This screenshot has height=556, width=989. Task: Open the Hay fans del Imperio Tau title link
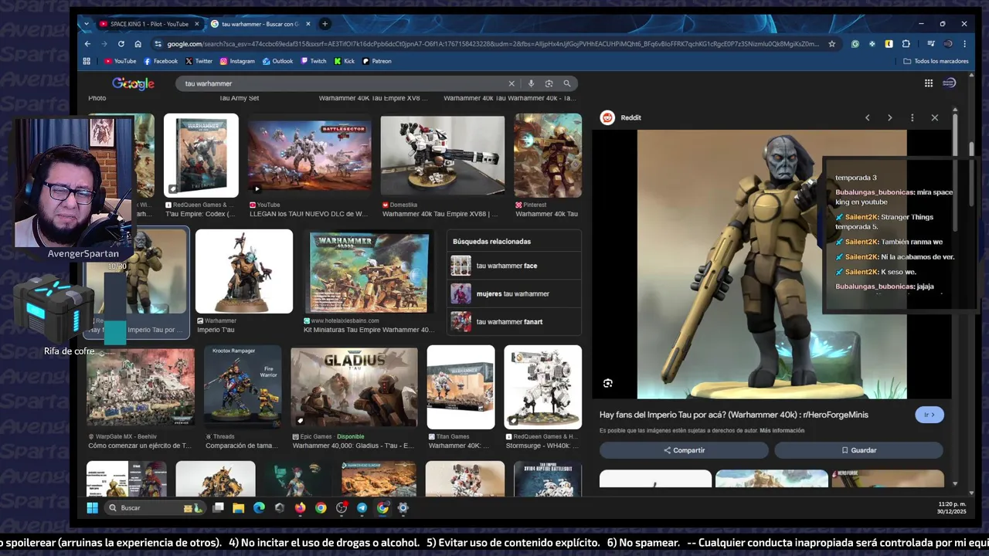(x=734, y=415)
